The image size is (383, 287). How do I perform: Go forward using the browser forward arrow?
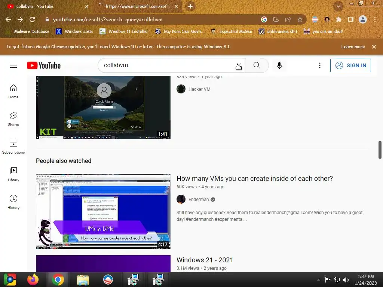click(x=20, y=19)
